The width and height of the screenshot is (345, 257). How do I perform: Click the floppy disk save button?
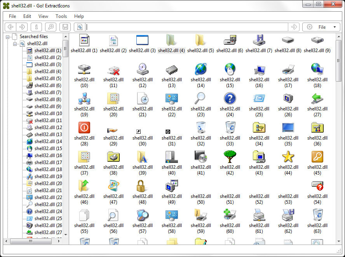point(65,27)
